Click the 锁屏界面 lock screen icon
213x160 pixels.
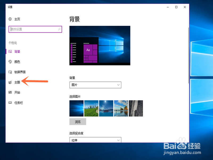(x=10, y=72)
